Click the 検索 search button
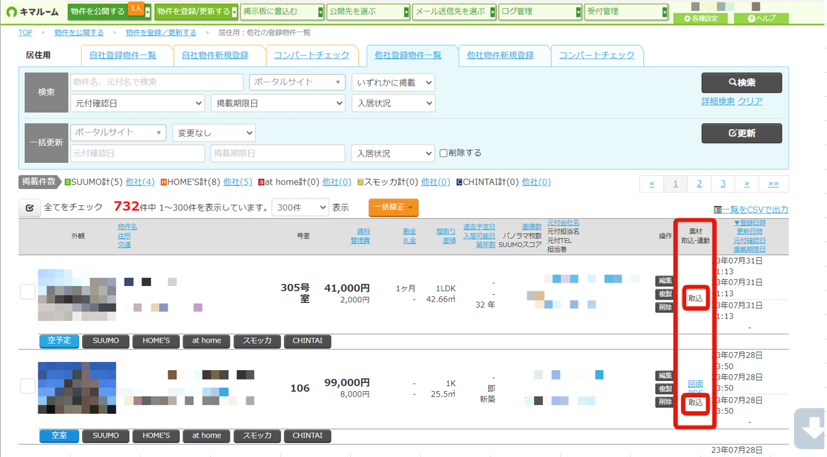The height and width of the screenshot is (457, 827). click(x=741, y=83)
